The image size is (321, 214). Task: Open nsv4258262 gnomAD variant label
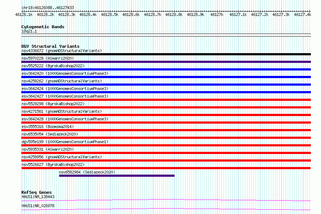[x=62, y=81]
